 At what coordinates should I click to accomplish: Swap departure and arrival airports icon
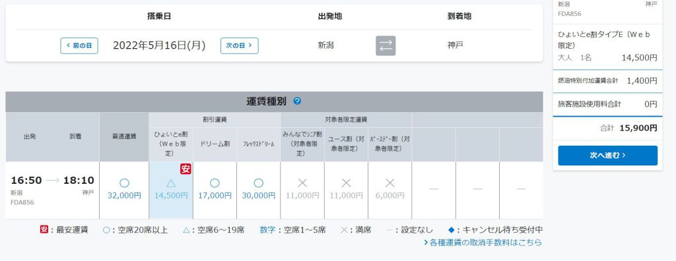[x=386, y=45]
